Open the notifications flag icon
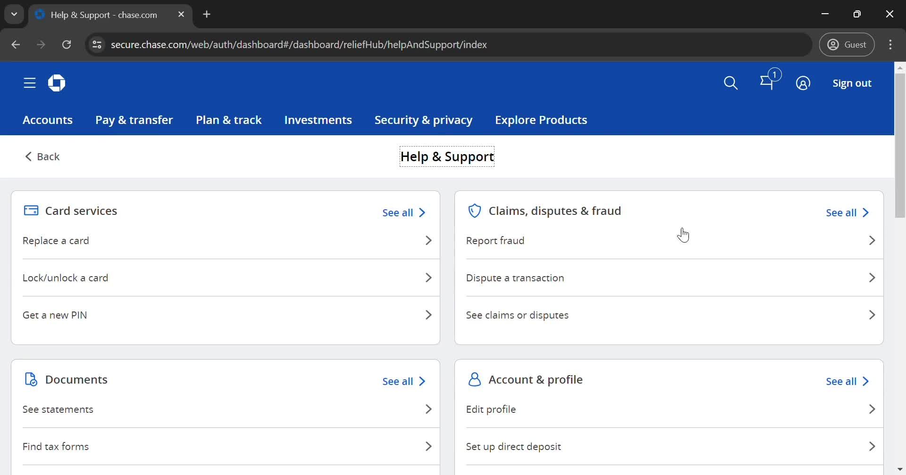Image resolution: width=906 pixels, height=475 pixels. point(767,83)
